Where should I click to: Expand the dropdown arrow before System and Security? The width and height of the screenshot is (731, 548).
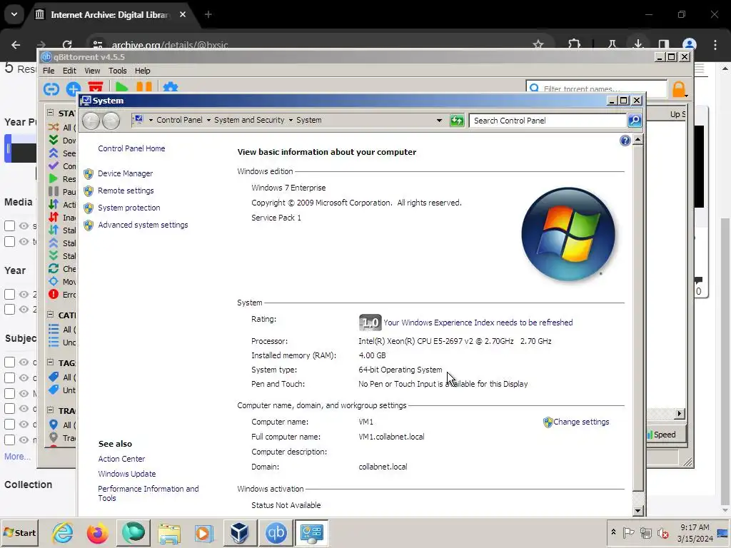208,120
